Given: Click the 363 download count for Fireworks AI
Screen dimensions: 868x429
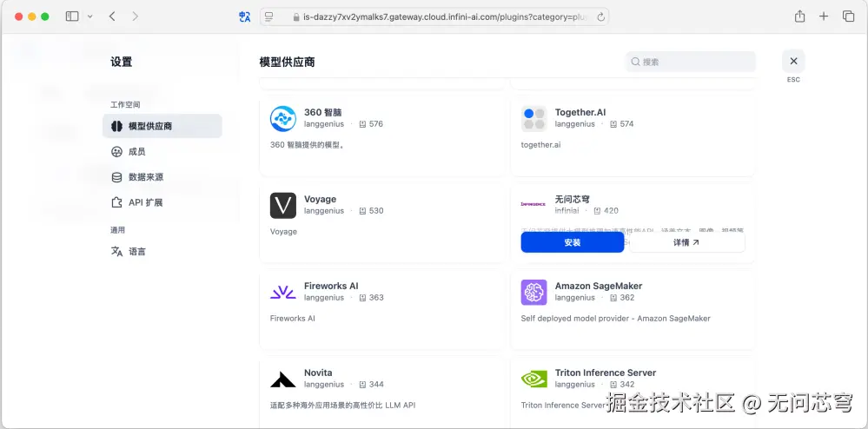Looking at the screenshot, I should coord(376,298).
